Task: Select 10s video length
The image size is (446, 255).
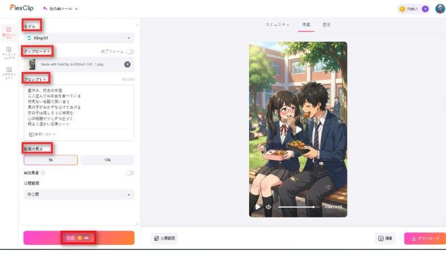Action: (x=107, y=160)
